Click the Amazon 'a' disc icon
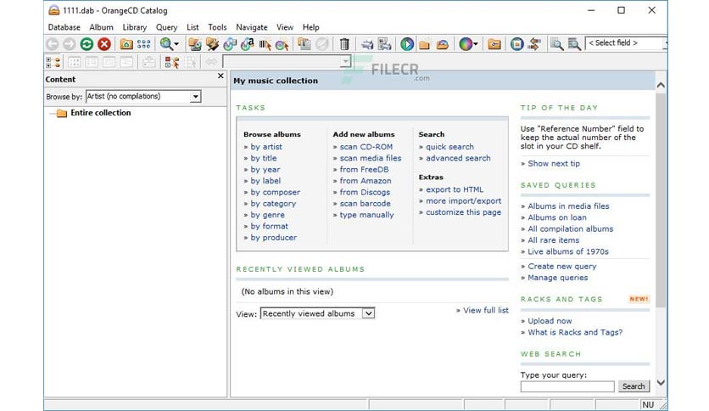This screenshot has width=709, height=411. [248, 44]
